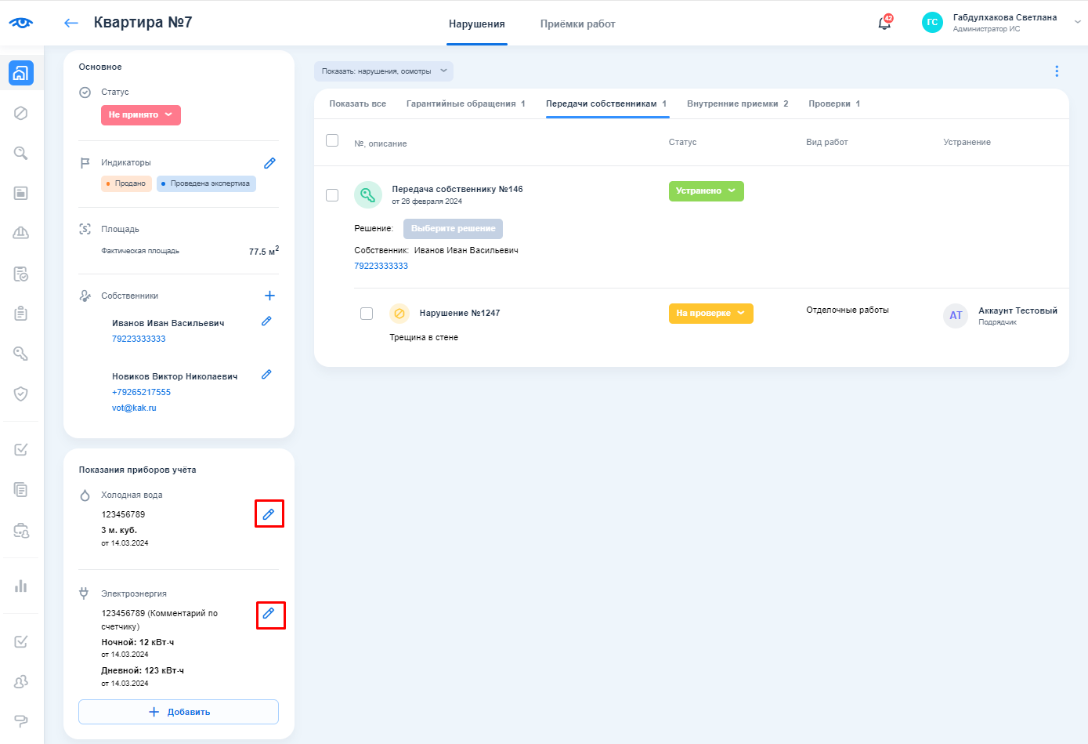This screenshot has height=744, width=1088.
Task: Click the back arrow next to Квартира №7
Action: (71, 24)
